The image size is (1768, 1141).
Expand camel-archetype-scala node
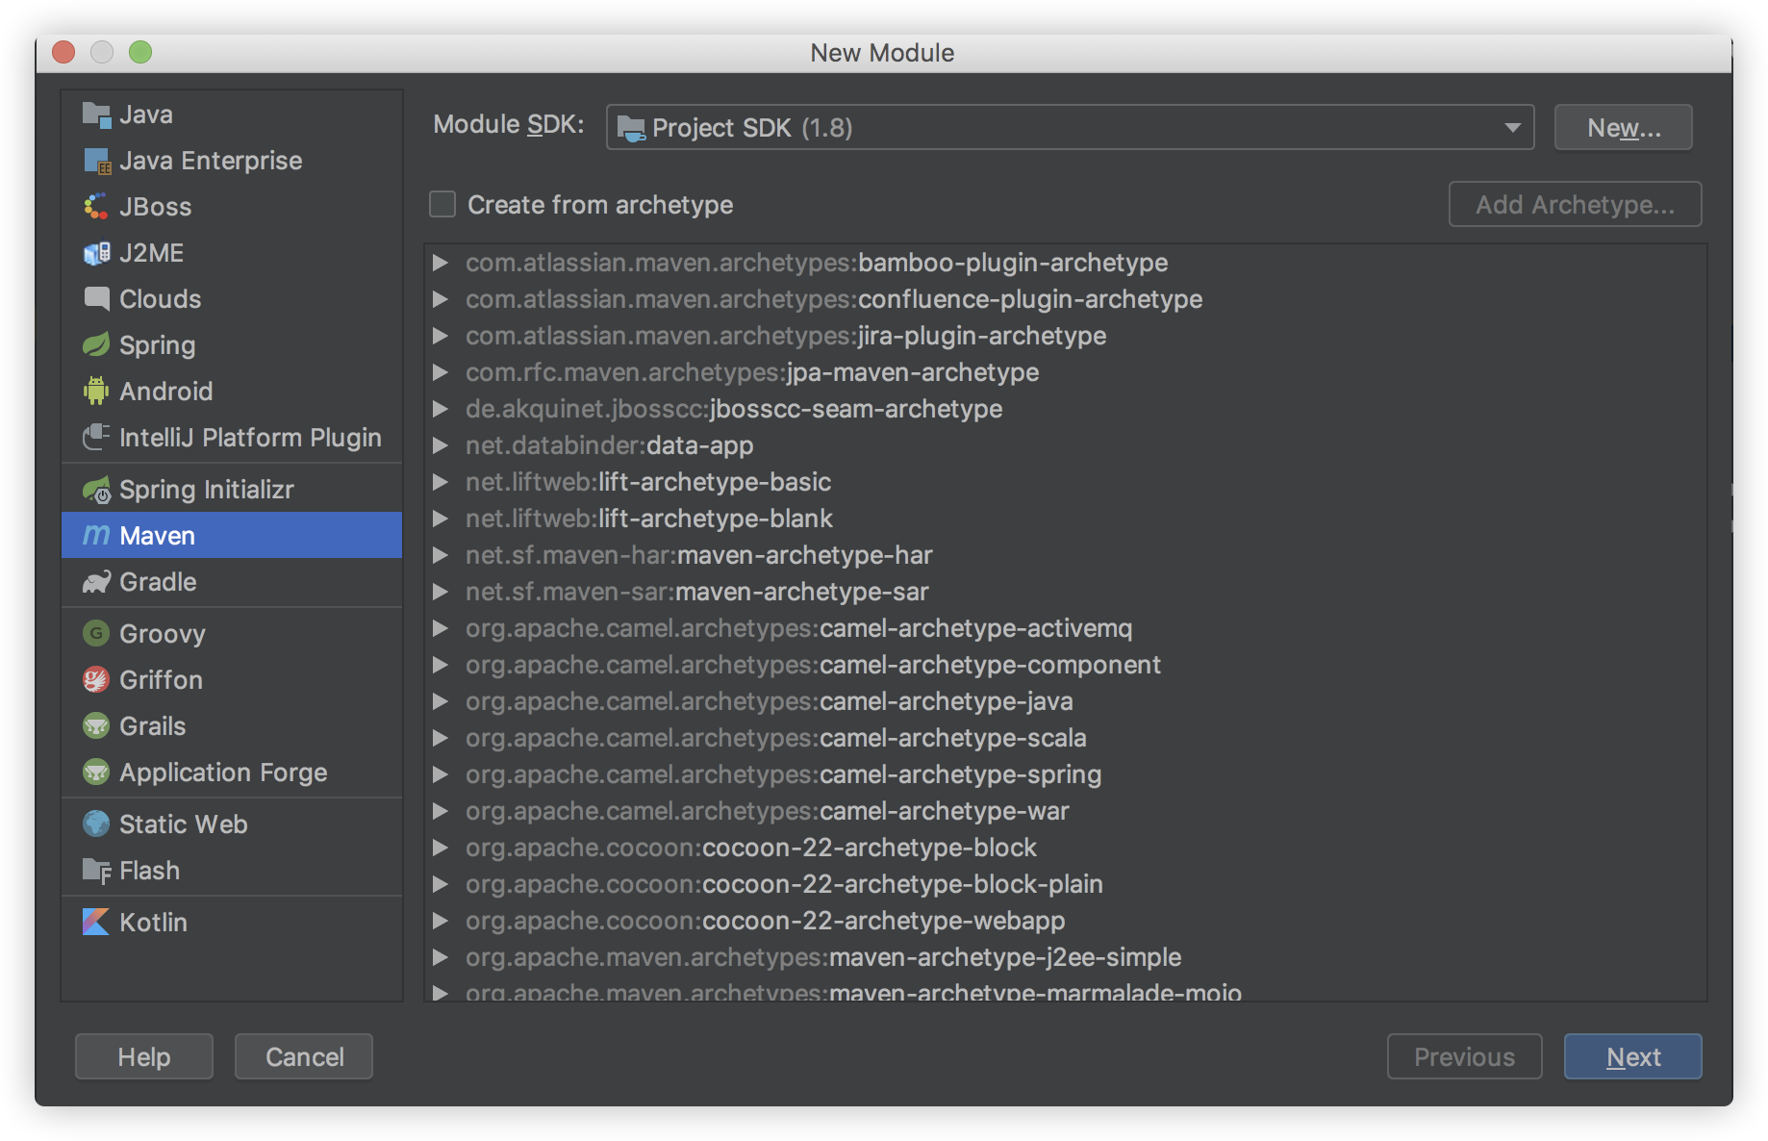pos(441,738)
